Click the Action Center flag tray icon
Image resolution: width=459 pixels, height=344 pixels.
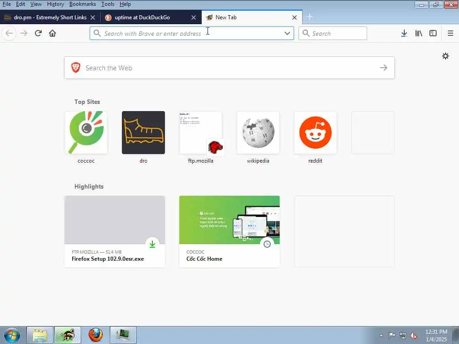point(392,335)
